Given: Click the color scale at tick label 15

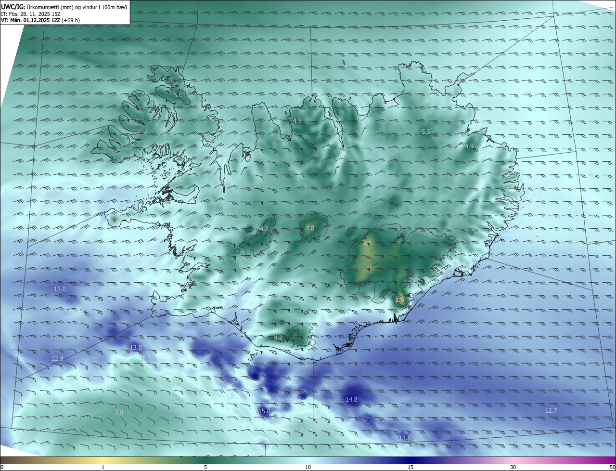Looking at the screenshot, I should (411, 467).
